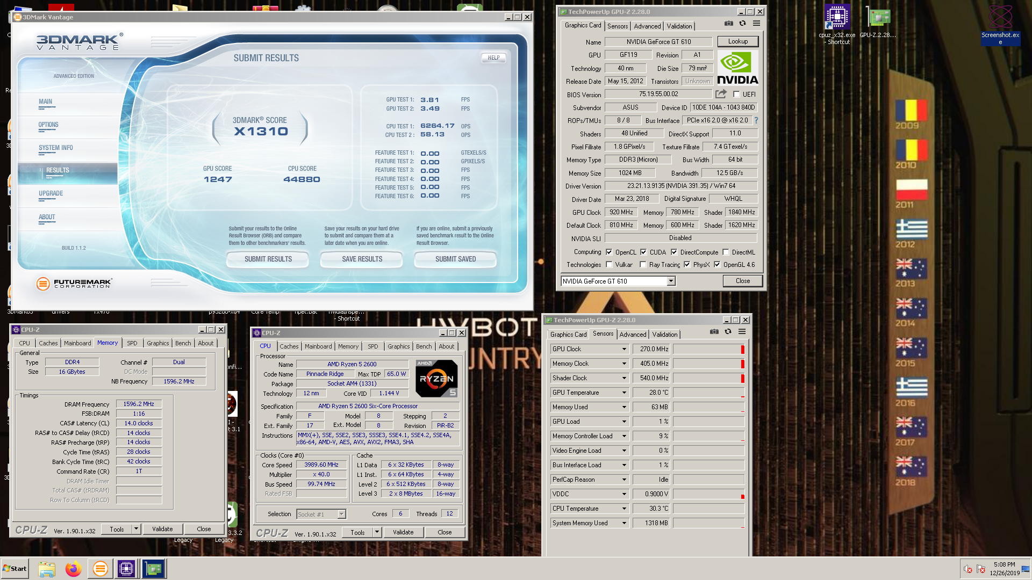Open Windows Explorer from the taskbar
This screenshot has width=1032, height=580.
[x=47, y=569]
